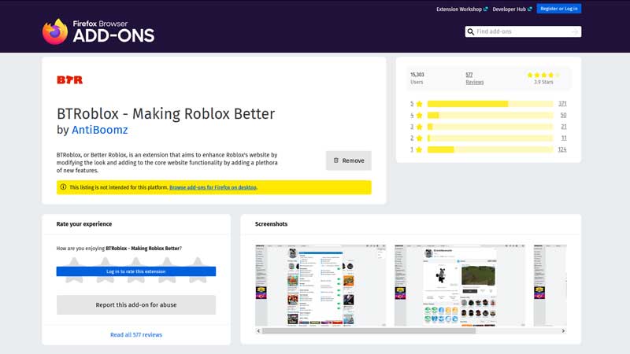Show 5-star reviews bar
The width and height of the screenshot is (630, 354).
tap(490, 104)
